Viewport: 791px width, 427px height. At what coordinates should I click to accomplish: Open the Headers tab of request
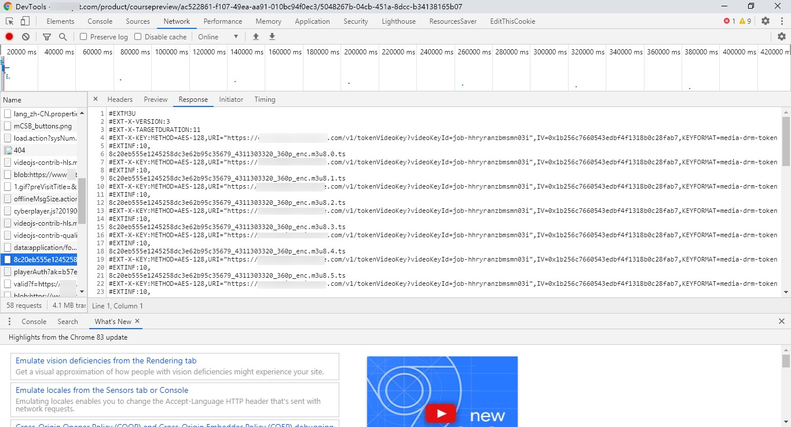coord(120,100)
